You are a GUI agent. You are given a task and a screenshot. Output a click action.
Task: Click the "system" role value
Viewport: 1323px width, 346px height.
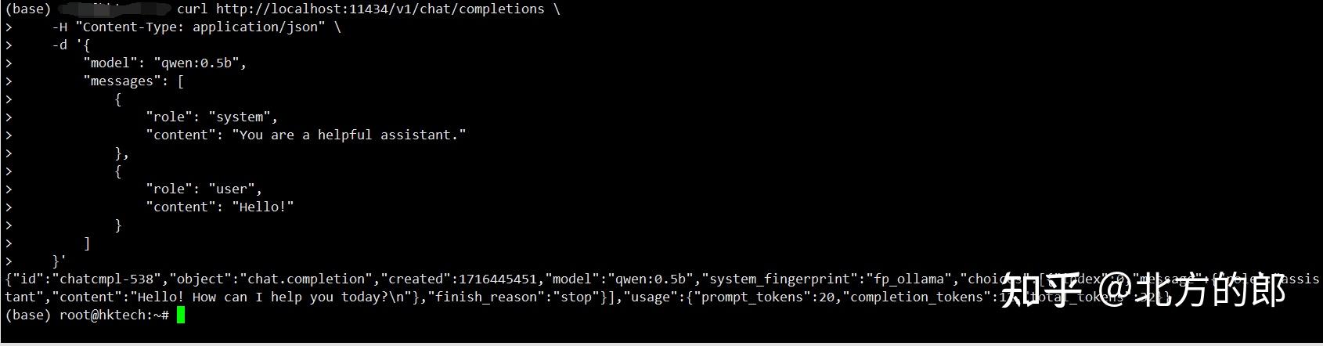pyautogui.click(x=243, y=117)
